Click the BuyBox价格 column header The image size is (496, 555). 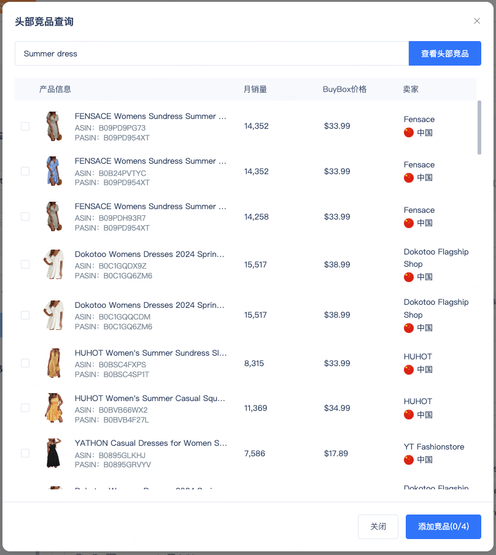pos(345,89)
